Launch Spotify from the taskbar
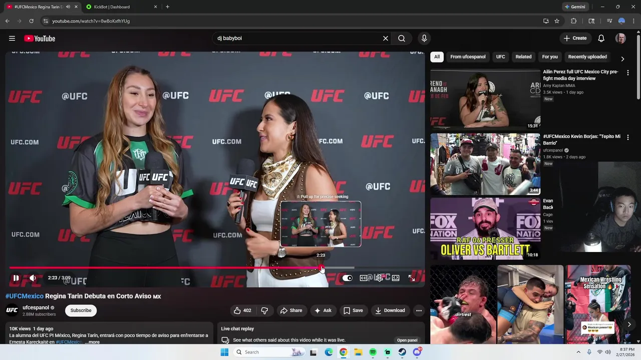This screenshot has height=360, width=641. (x=373, y=352)
